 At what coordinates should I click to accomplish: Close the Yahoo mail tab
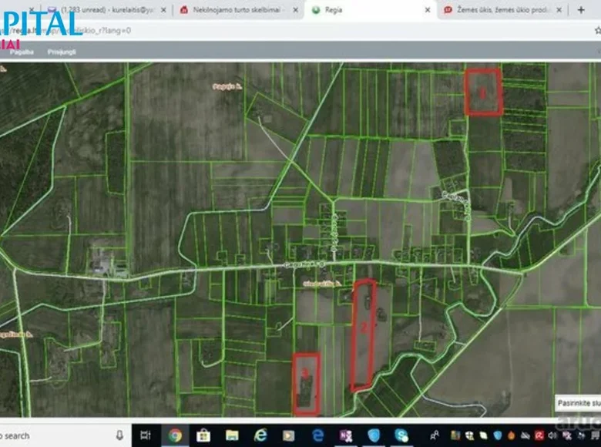point(163,10)
